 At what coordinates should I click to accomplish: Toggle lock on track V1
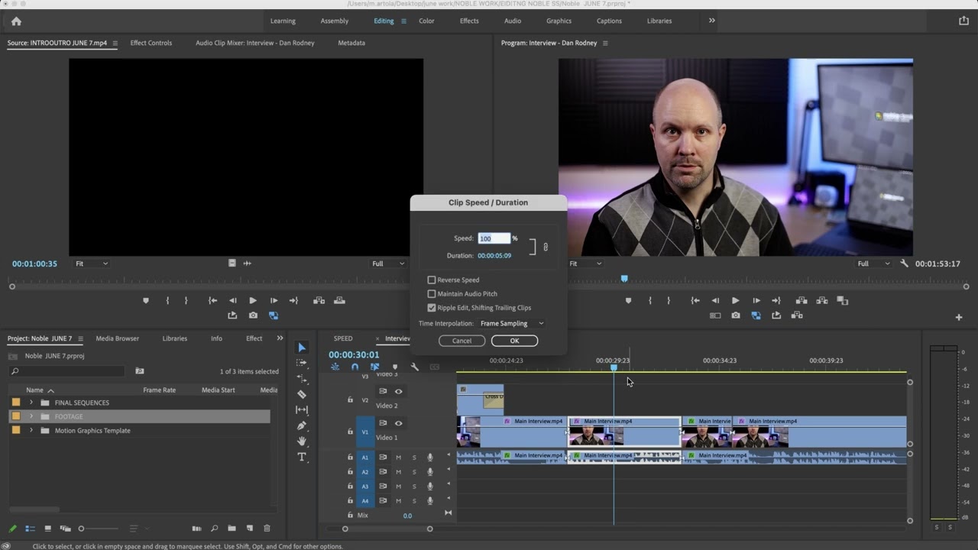click(x=350, y=432)
